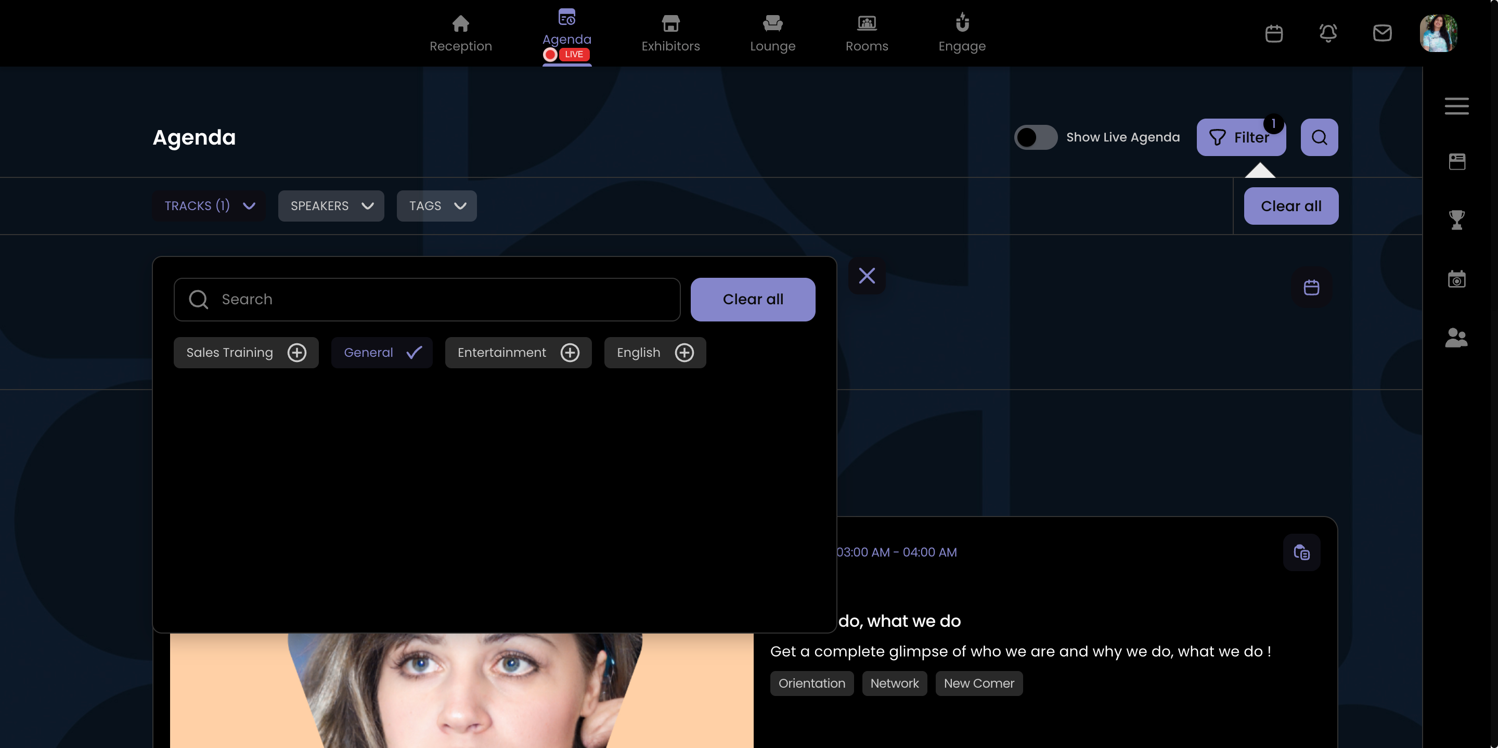The image size is (1498, 748).
Task: Open the Engage tab
Action: (x=962, y=33)
